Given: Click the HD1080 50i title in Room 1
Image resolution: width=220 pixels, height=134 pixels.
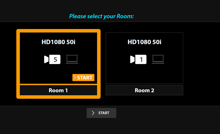Looking at the screenshot, I should tap(59, 42).
